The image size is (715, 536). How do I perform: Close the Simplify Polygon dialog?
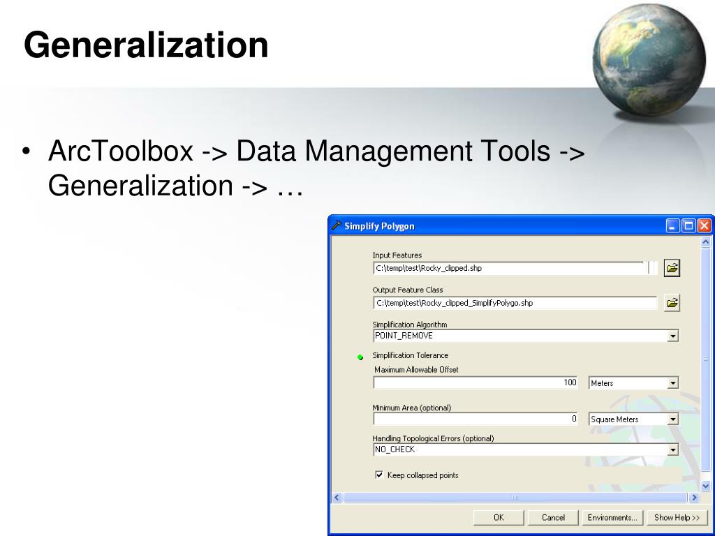pos(704,225)
